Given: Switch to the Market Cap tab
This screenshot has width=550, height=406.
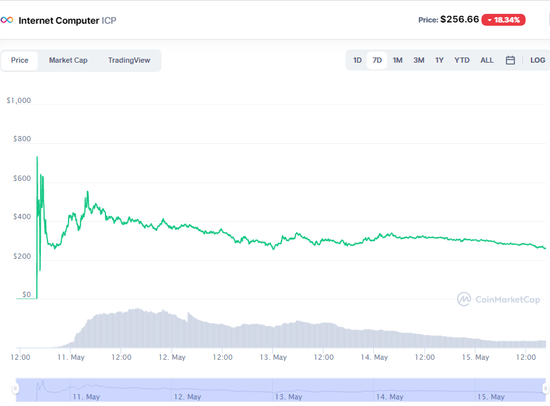Looking at the screenshot, I should (x=68, y=61).
